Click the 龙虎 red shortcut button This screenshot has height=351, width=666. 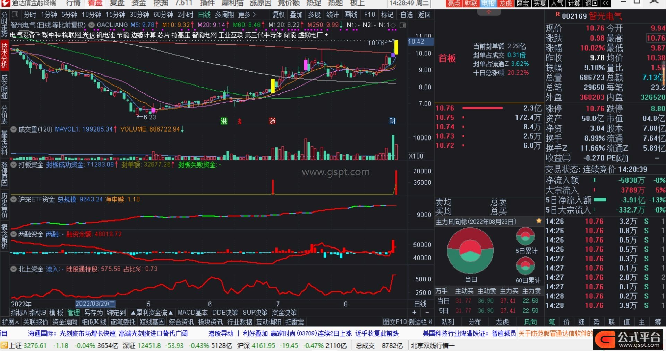pos(505,3)
